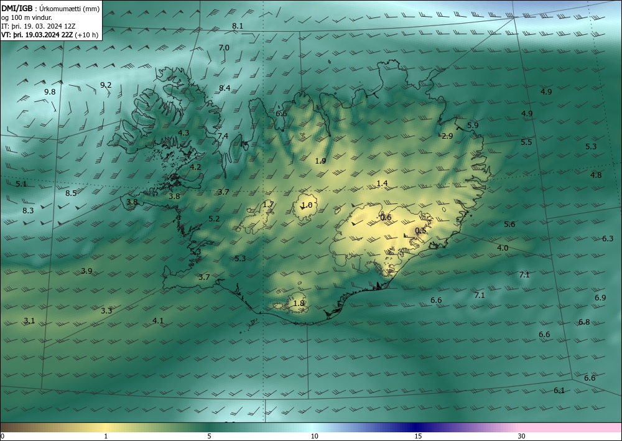Select the 9.8 value over the sea
Image resolution: width=622 pixels, height=441 pixels.
point(50,92)
